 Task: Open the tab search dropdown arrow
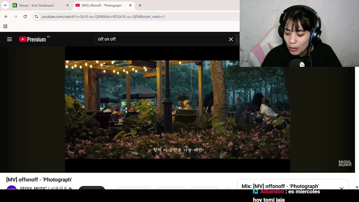pyautogui.click(x=5, y=5)
